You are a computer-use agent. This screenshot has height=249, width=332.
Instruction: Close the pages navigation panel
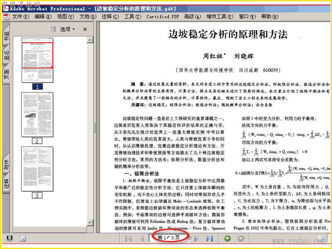pyautogui.click(x=85, y=29)
